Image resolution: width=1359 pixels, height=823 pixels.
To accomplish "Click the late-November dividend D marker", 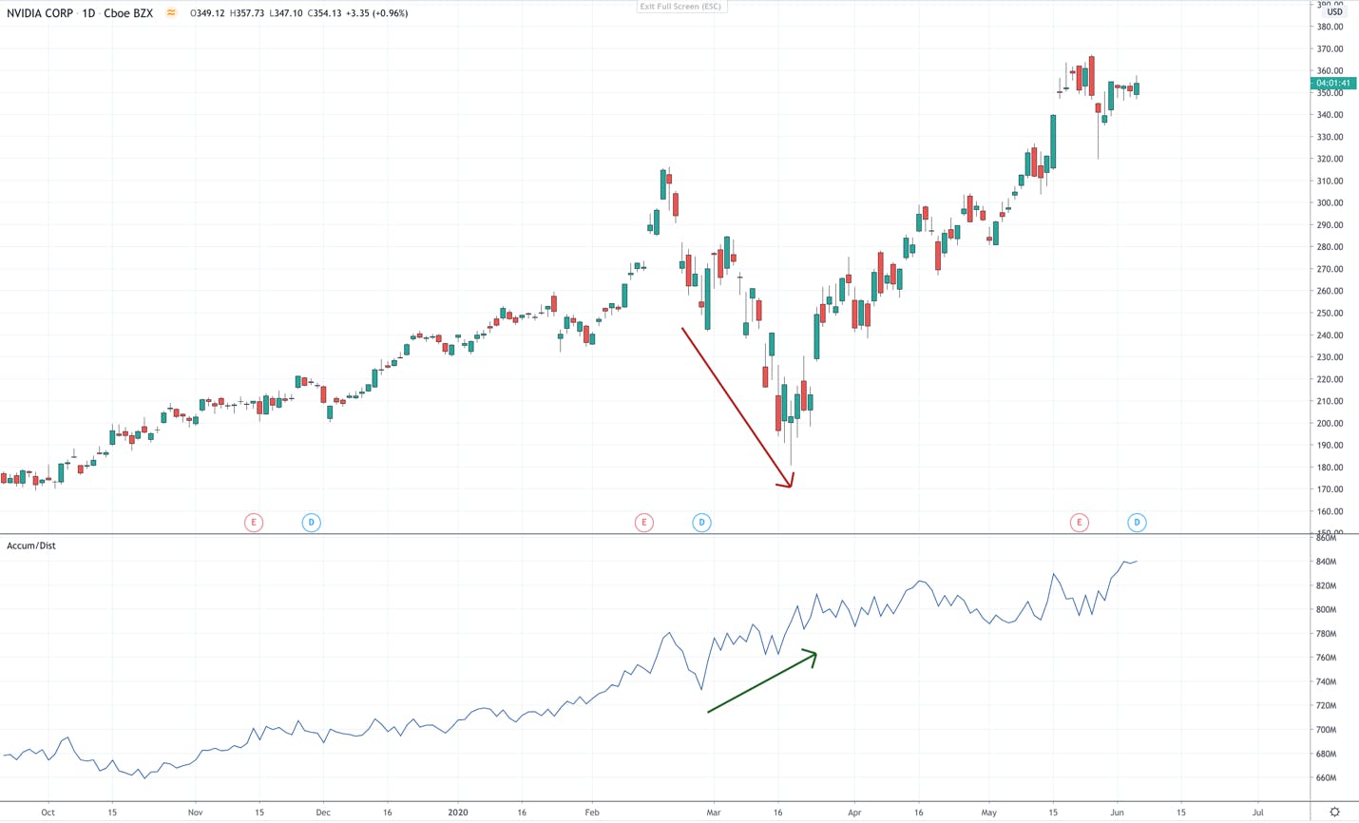I will tap(311, 523).
